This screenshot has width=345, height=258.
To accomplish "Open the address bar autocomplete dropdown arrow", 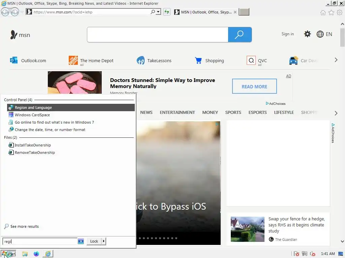I will (x=158, y=12).
